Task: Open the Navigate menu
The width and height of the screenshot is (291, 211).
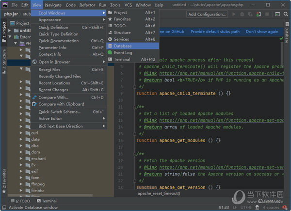Action: (53, 5)
